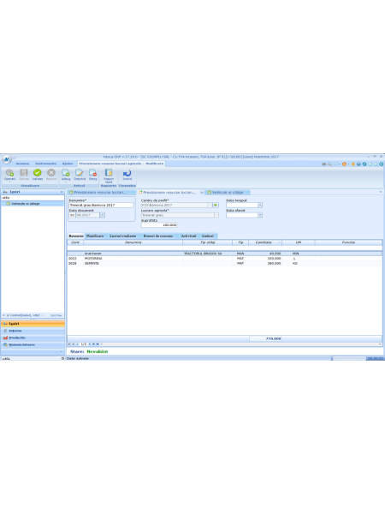This screenshot has height=514, width=385.
Task: Click the printer icon in top-right toolbar
Action: [x=323, y=164]
